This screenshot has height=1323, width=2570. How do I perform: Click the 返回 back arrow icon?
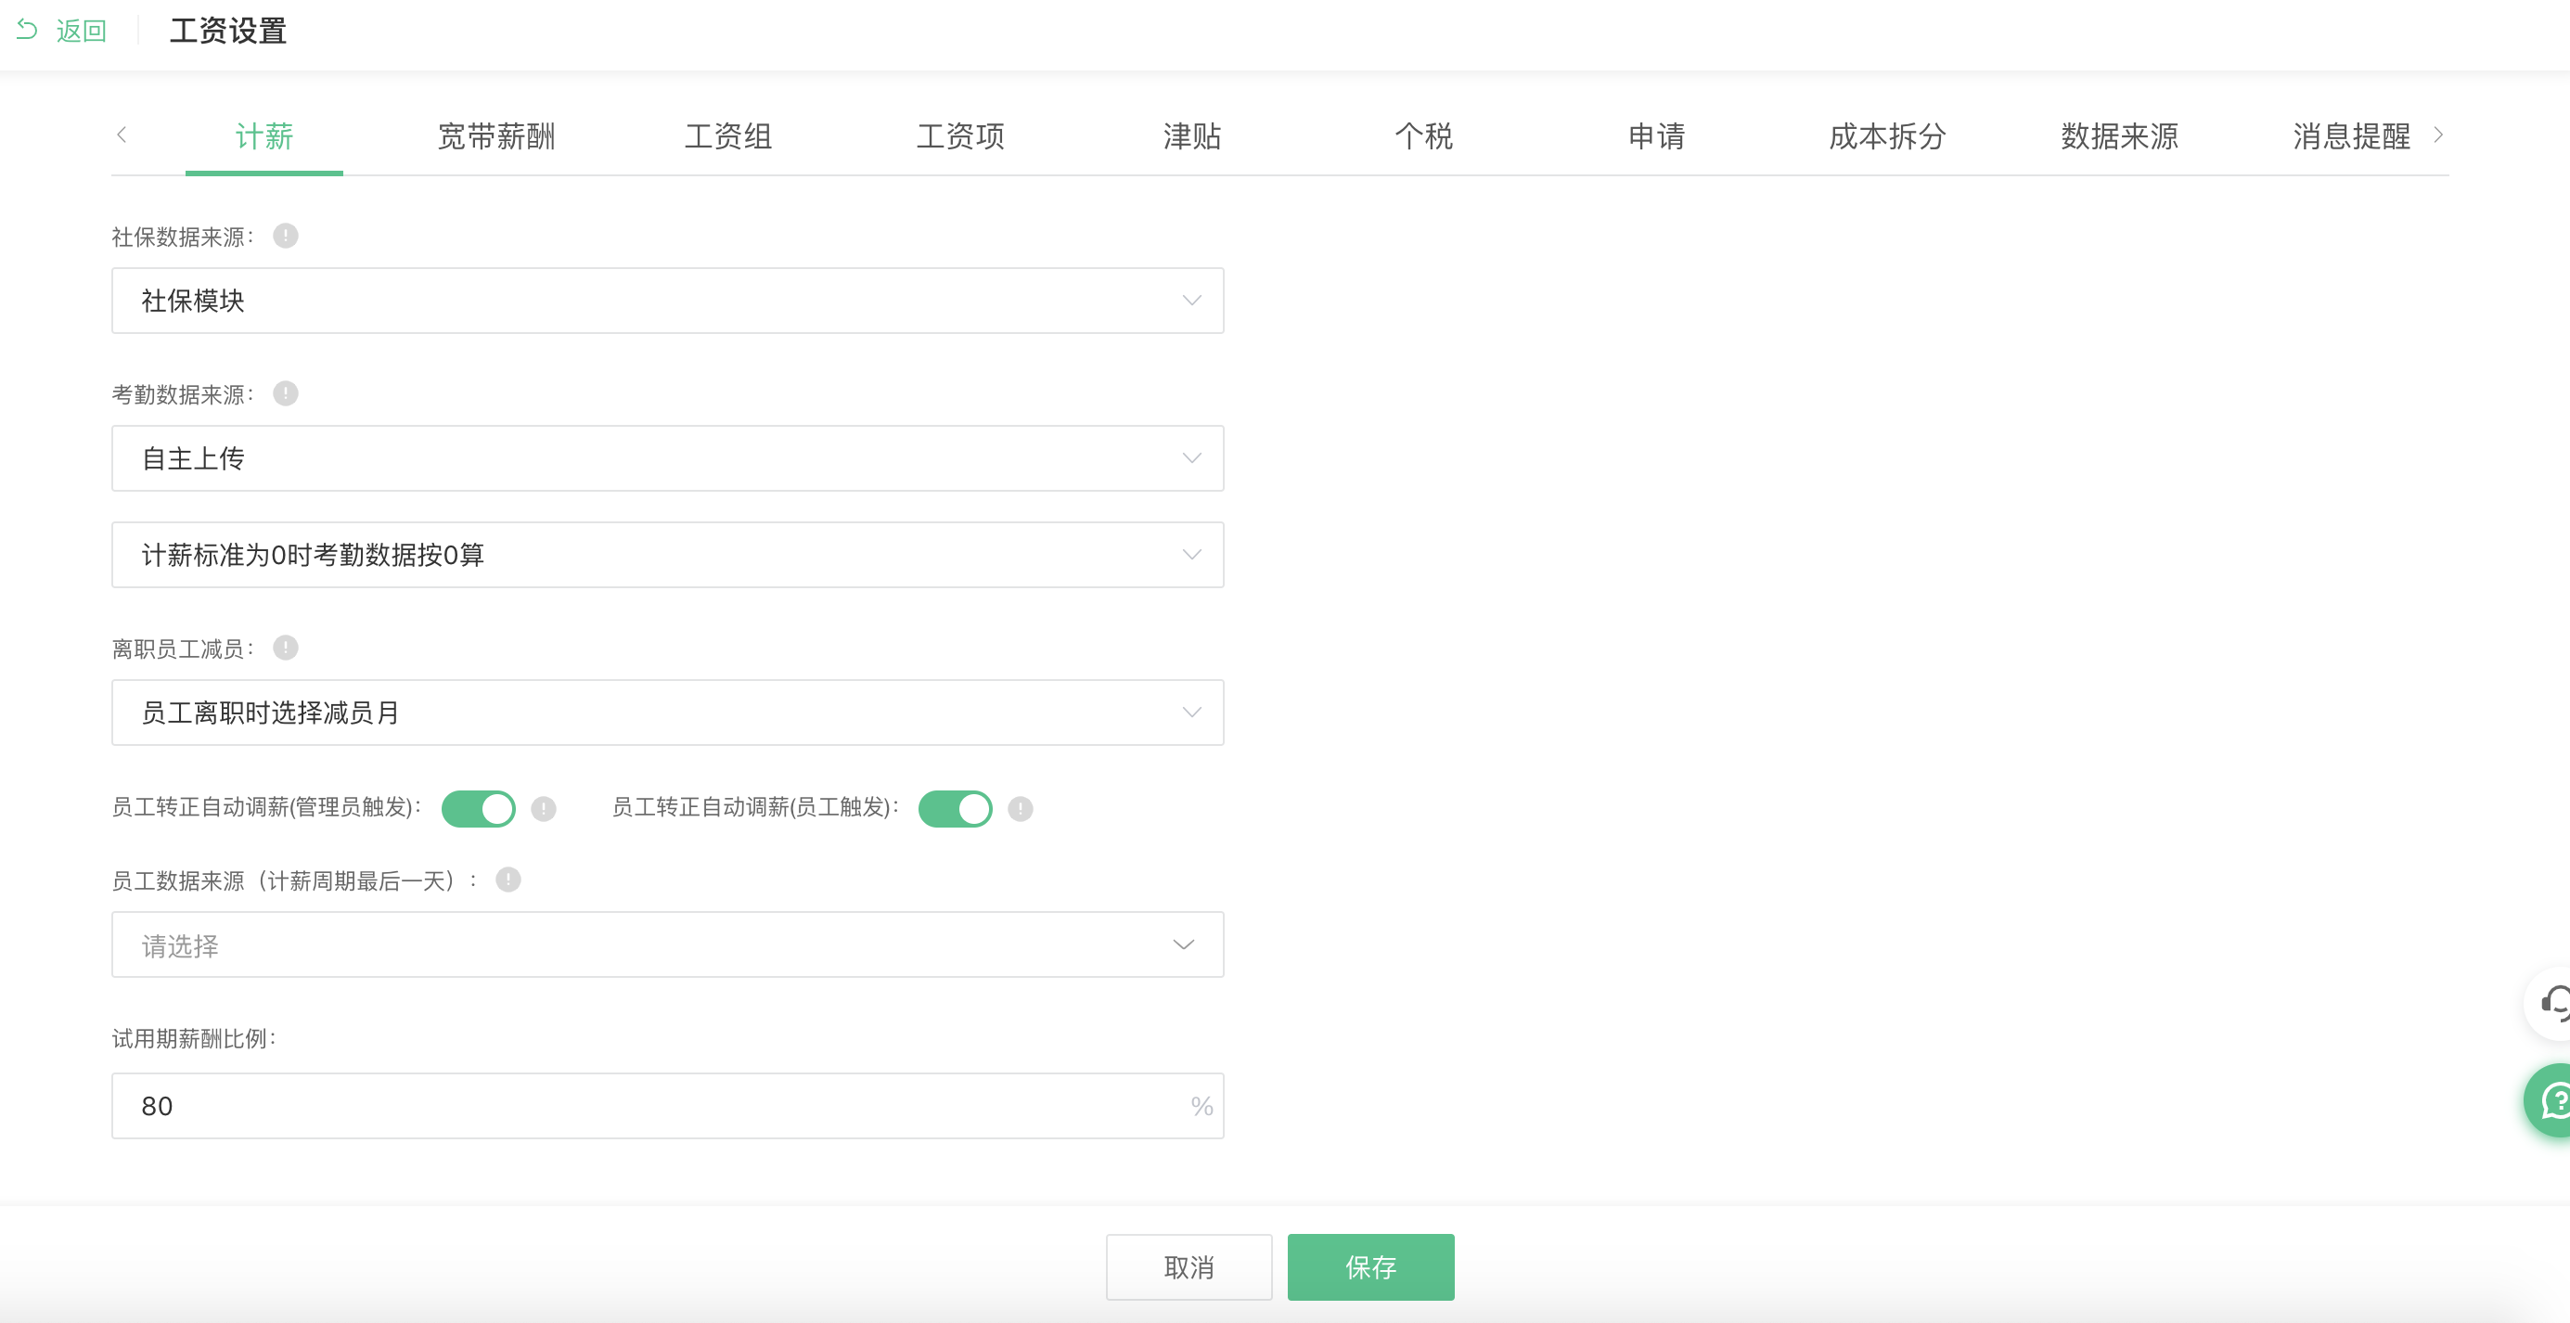click(27, 30)
